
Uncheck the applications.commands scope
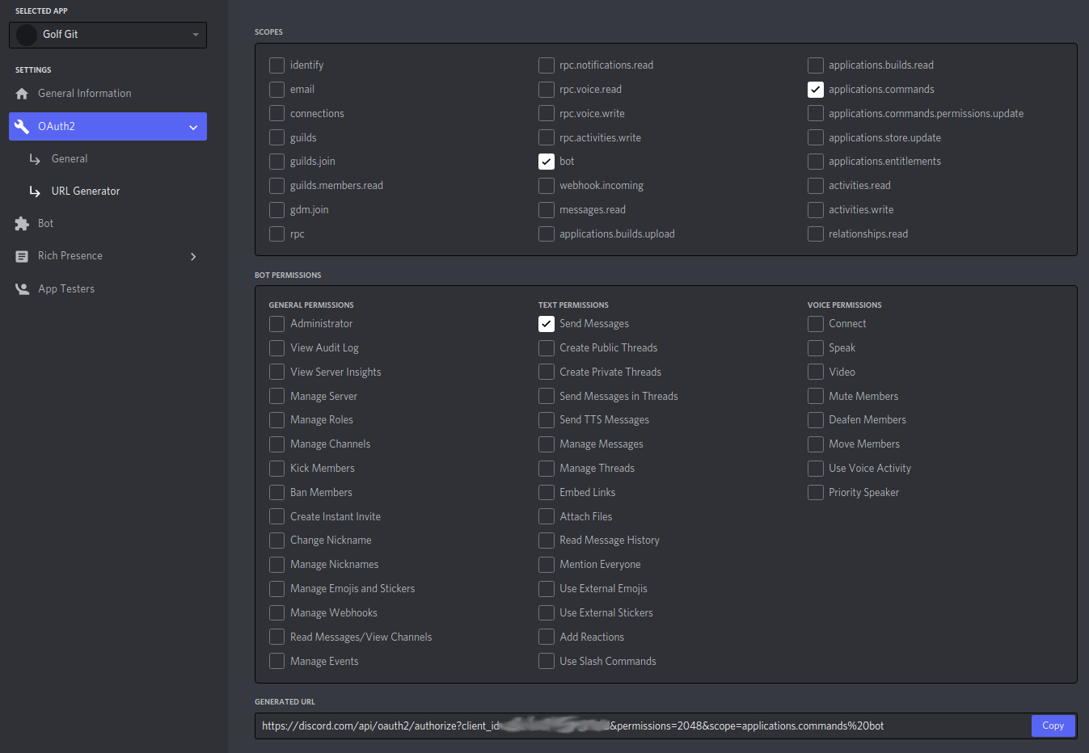(x=816, y=90)
